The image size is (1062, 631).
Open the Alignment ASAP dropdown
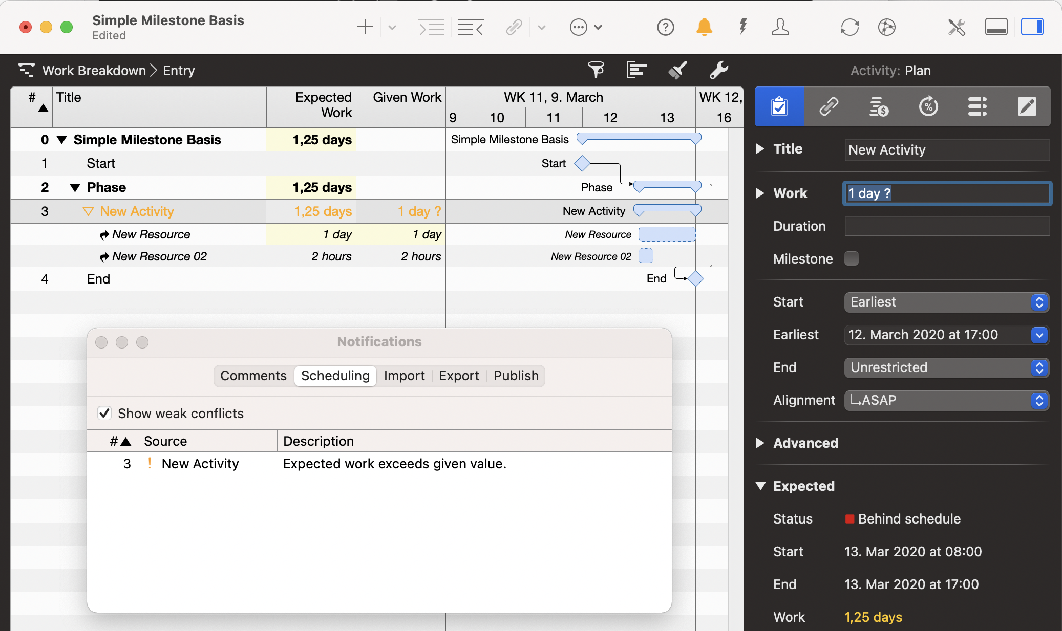(946, 400)
